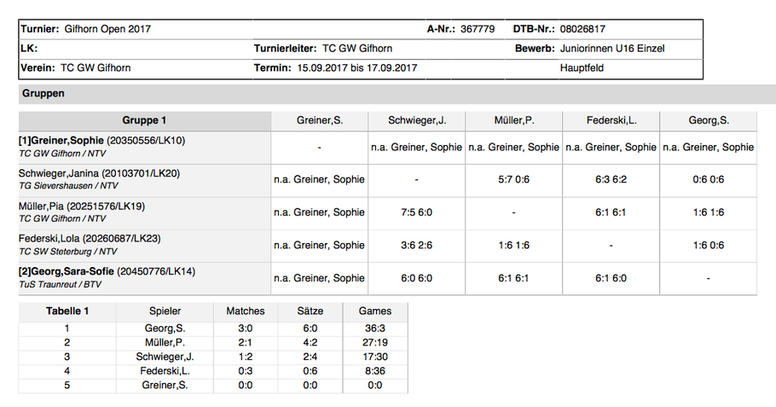
Task: Select the Georg,S. column header
Action: point(708,120)
